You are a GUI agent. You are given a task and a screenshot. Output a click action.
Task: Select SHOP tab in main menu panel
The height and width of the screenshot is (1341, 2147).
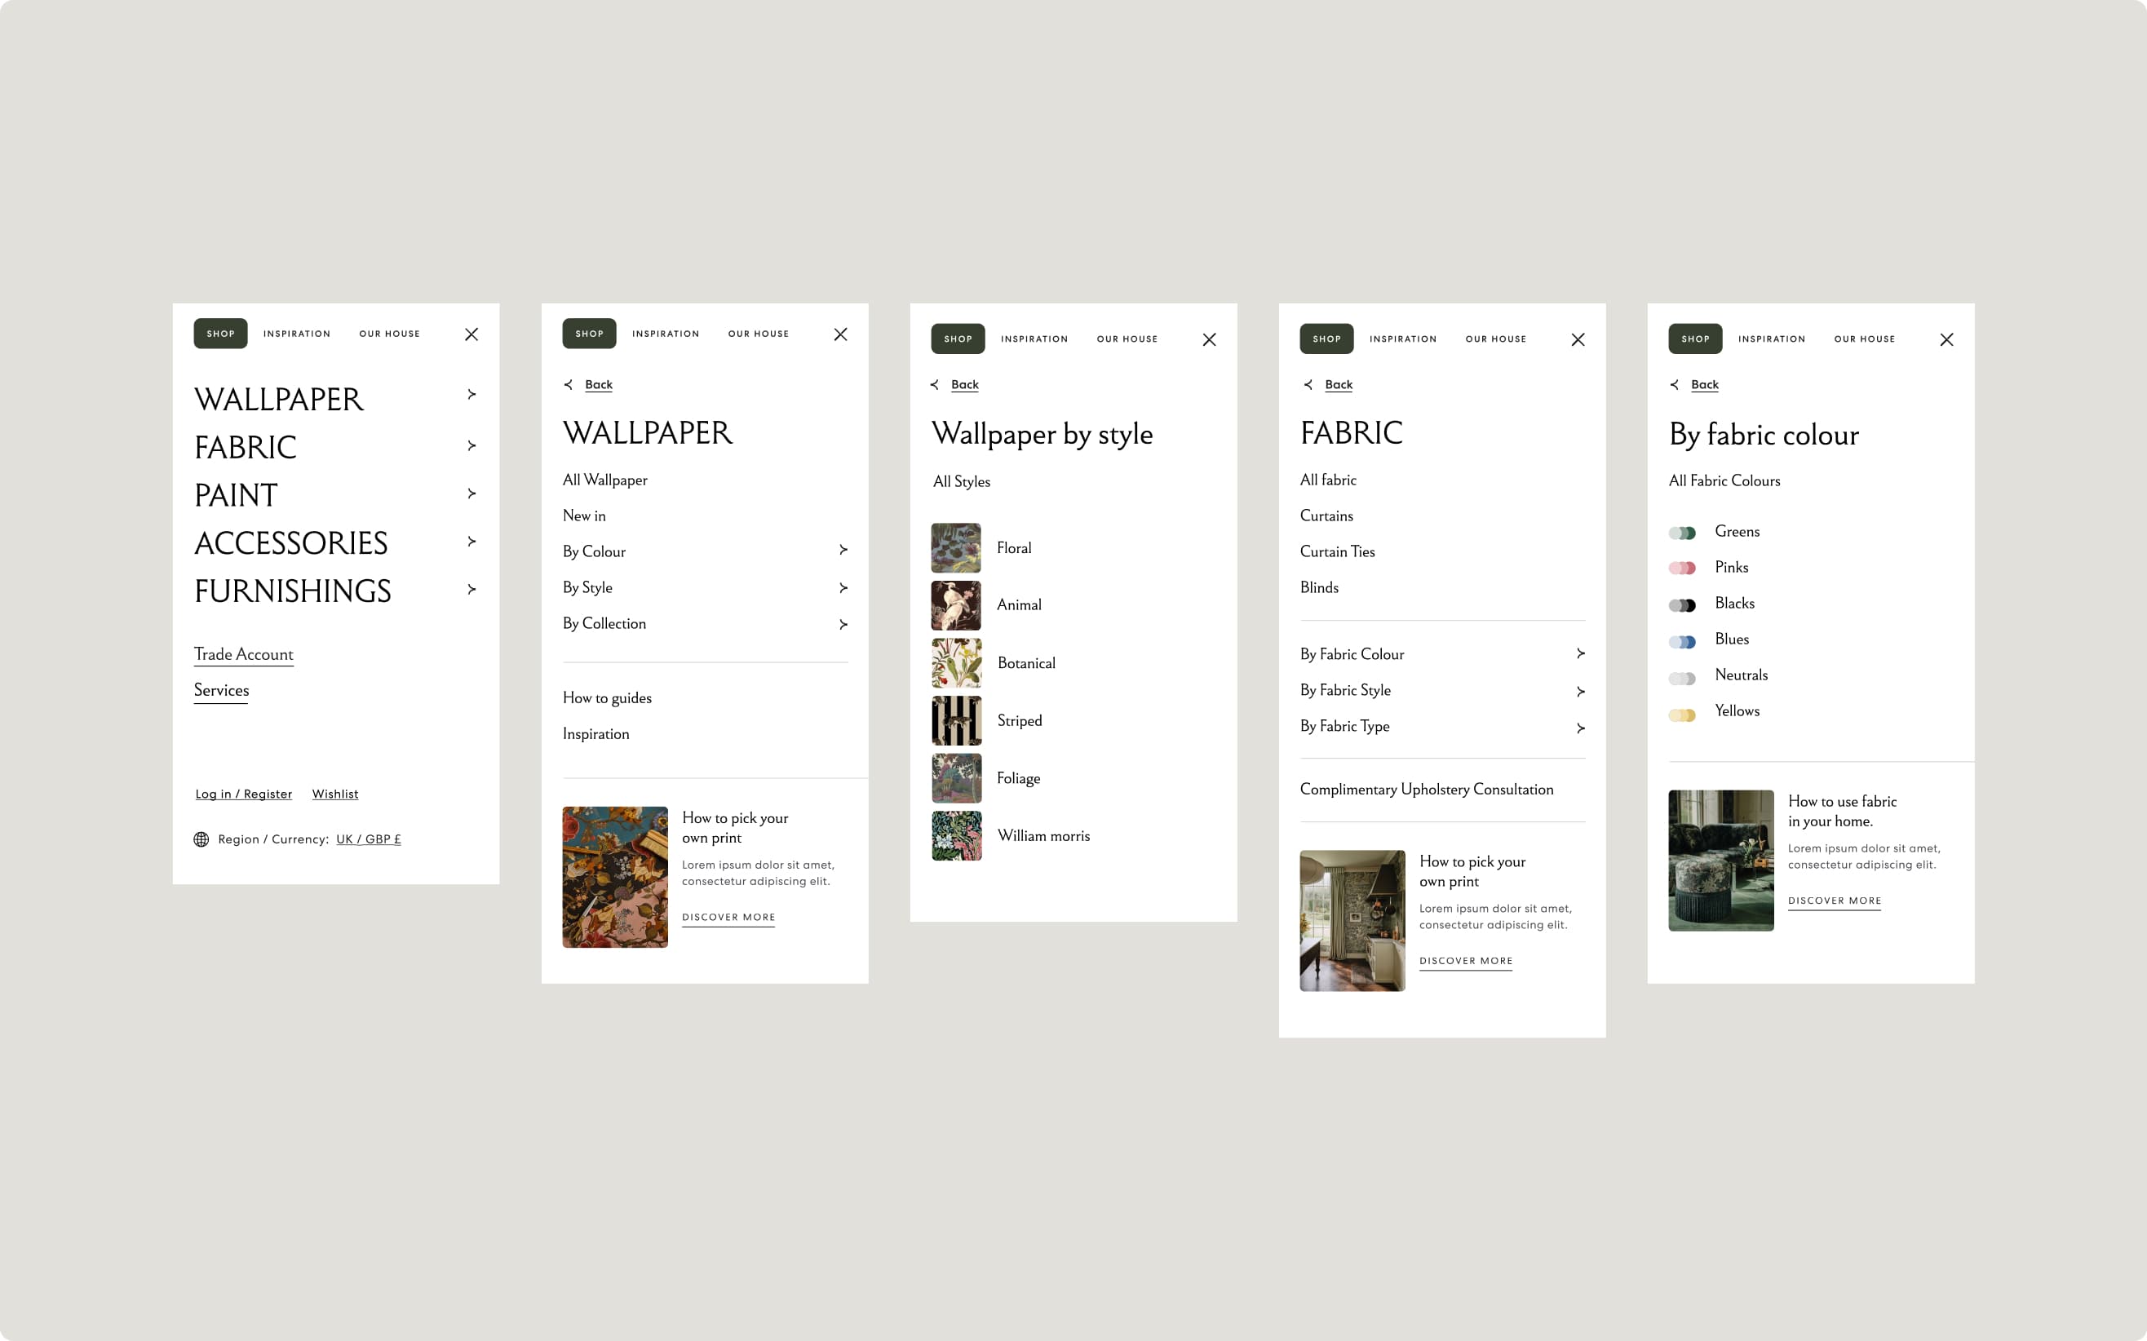[x=221, y=334]
